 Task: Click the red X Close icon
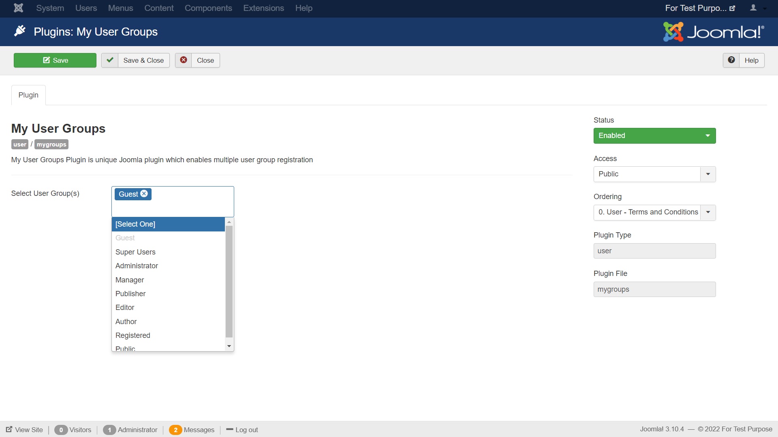tap(184, 60)
